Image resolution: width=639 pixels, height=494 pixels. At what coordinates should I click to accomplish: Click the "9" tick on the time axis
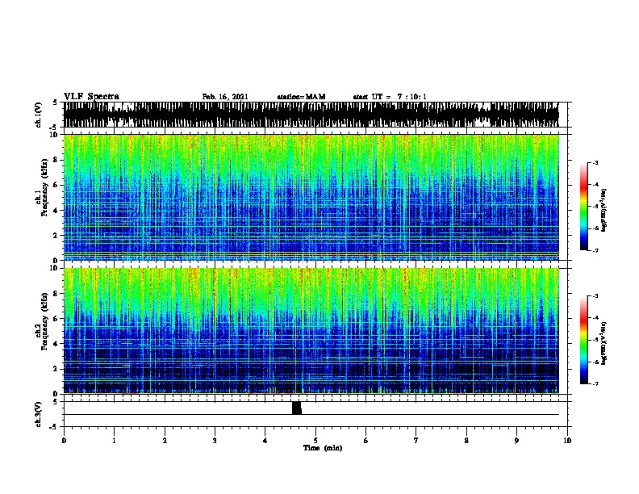516,441
